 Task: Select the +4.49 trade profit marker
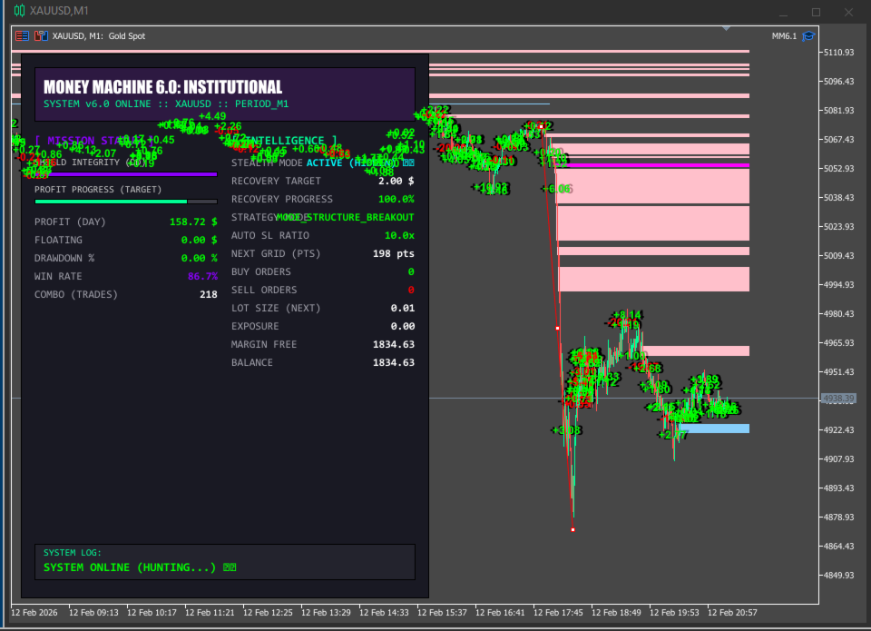[x=212, y=116]
